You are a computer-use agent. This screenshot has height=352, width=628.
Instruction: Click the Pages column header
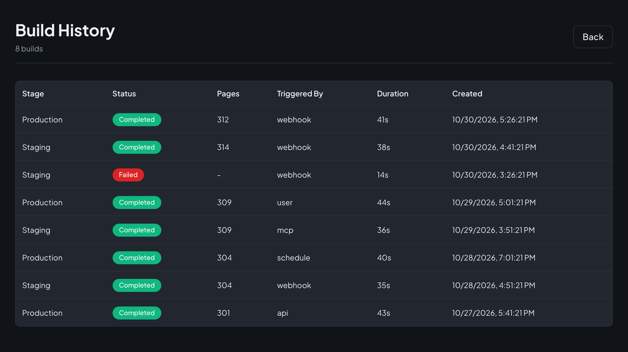click(228, 94)
